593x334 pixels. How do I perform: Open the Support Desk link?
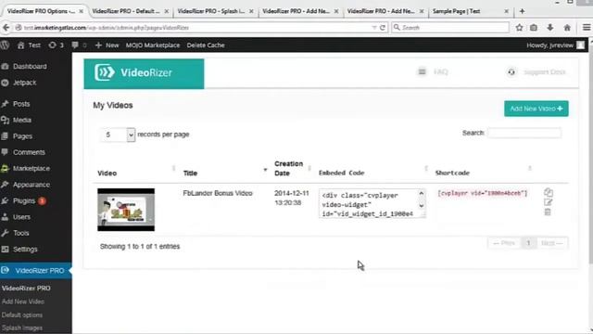[536, 72]
